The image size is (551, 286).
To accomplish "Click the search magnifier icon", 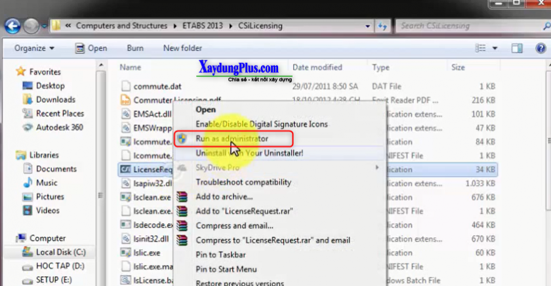I will coord(546,26).
